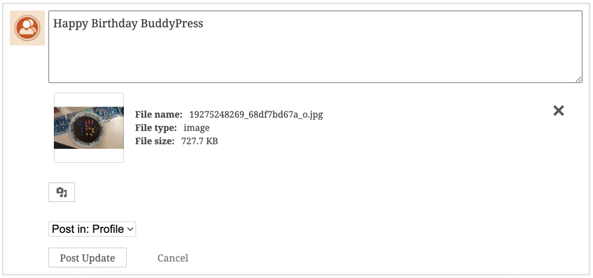Click the chevron arrow on the Post in selector

[x=130, y=229]
